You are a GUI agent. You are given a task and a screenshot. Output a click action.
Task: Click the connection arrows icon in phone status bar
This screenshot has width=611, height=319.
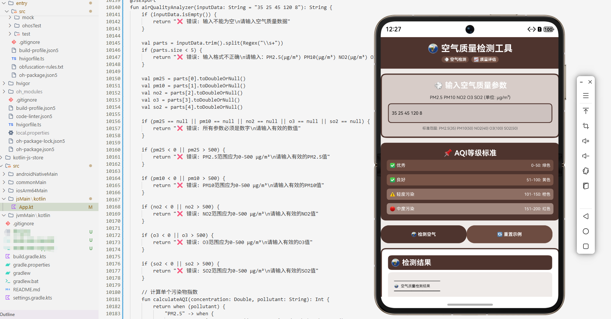click(531, 29)
